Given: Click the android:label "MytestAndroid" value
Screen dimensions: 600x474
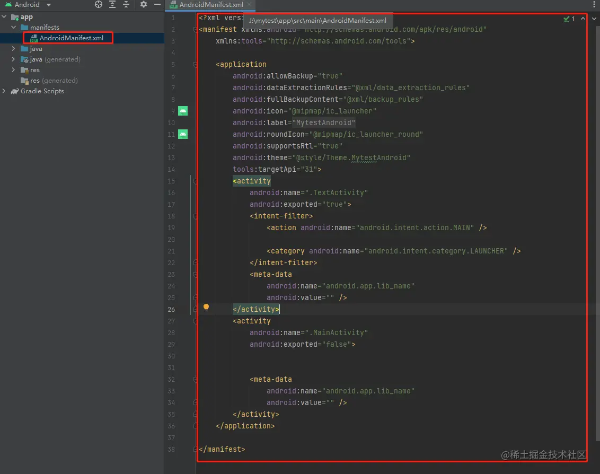Looking at the screenshot, I should [x=324, y=123].
